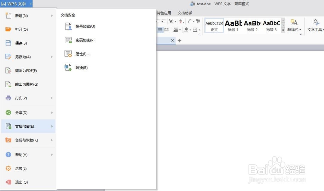The height and width of the screenshot is (191, 324).
Task: Choose 密码加密(P) password encryption
Action: coord(85,40)
